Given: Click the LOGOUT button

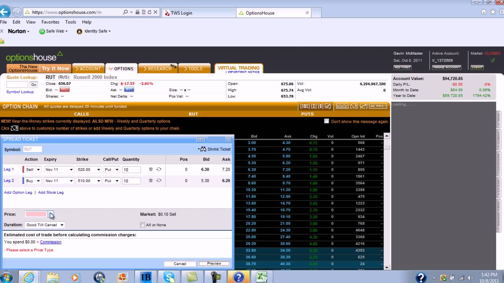Looking at the screenshot, I should (477, 67).
